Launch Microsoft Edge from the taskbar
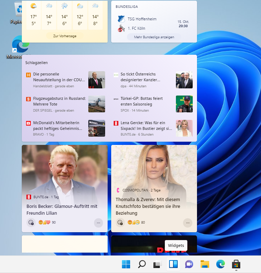The width and height of the screenshot is (261, 273). (x=221, y=264)
